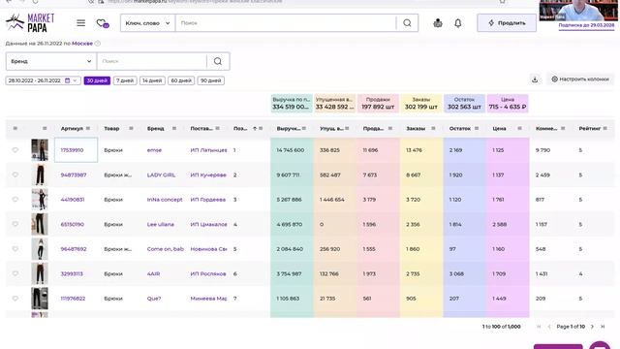
Task: Open column menu icon for Цена header
Action: (x=519, y=129)
